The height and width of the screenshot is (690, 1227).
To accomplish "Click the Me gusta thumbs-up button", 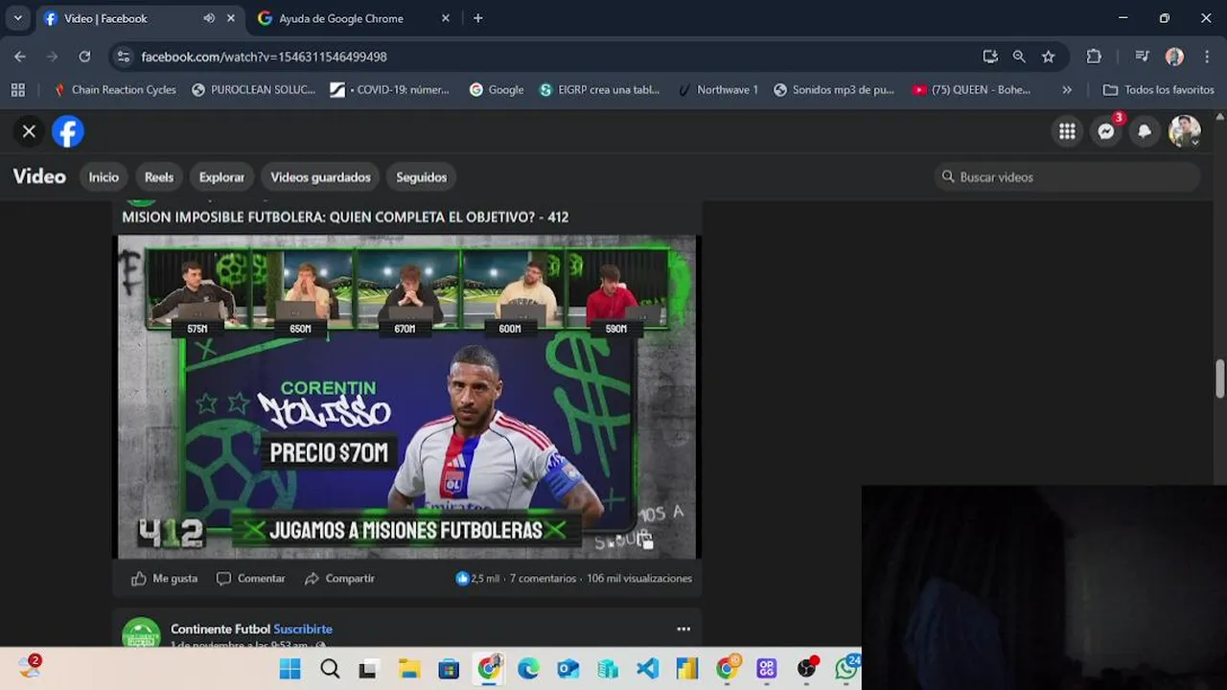I will pos(164,579).
